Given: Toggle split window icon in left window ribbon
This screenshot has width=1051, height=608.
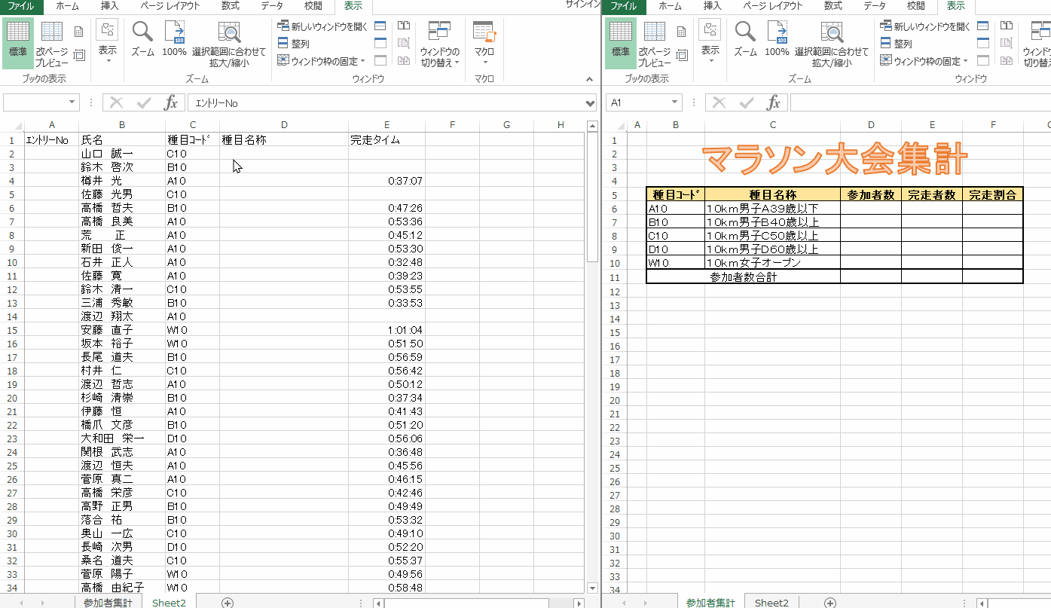Looking at the screenshot, I should point(380,26).
